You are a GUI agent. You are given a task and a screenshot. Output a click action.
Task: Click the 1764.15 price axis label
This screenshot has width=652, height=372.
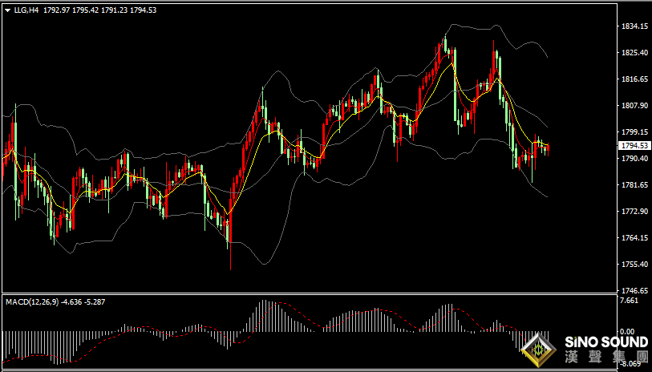click(x=634, y=238)
